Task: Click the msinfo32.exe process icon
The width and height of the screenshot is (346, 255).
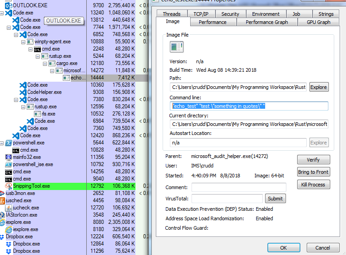Action: point(9,157)
